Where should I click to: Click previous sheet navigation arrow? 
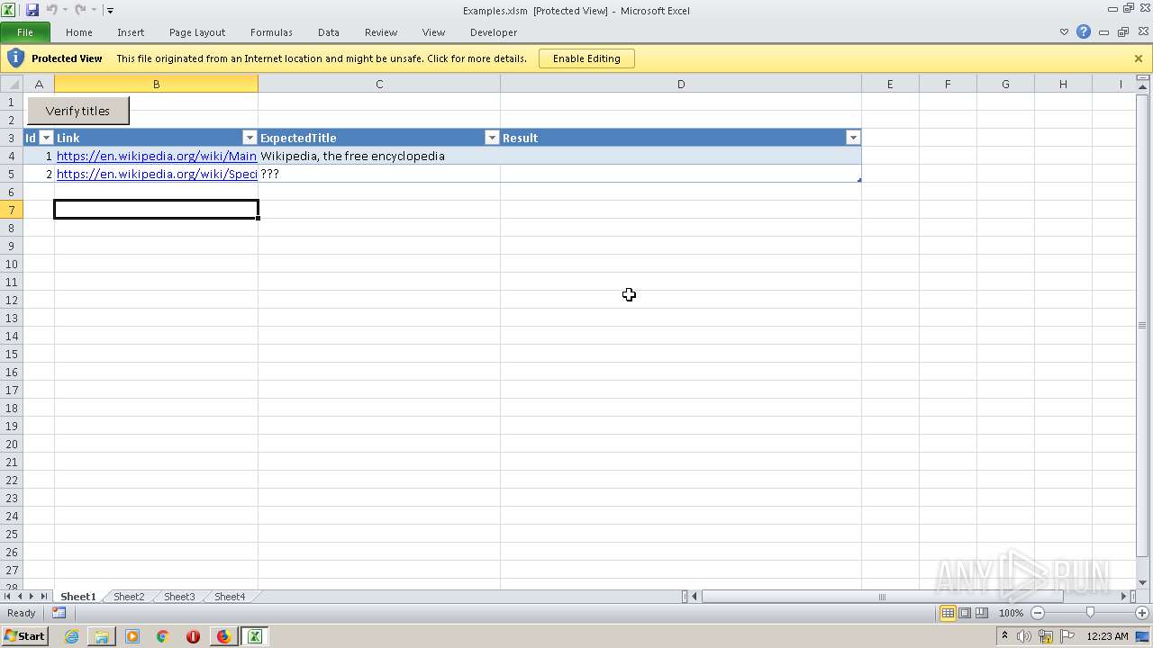(20, 597)
